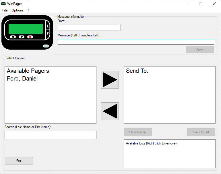221x174 pixels.
Task: Click the up arrow on pager image
Action: [48, 26]
